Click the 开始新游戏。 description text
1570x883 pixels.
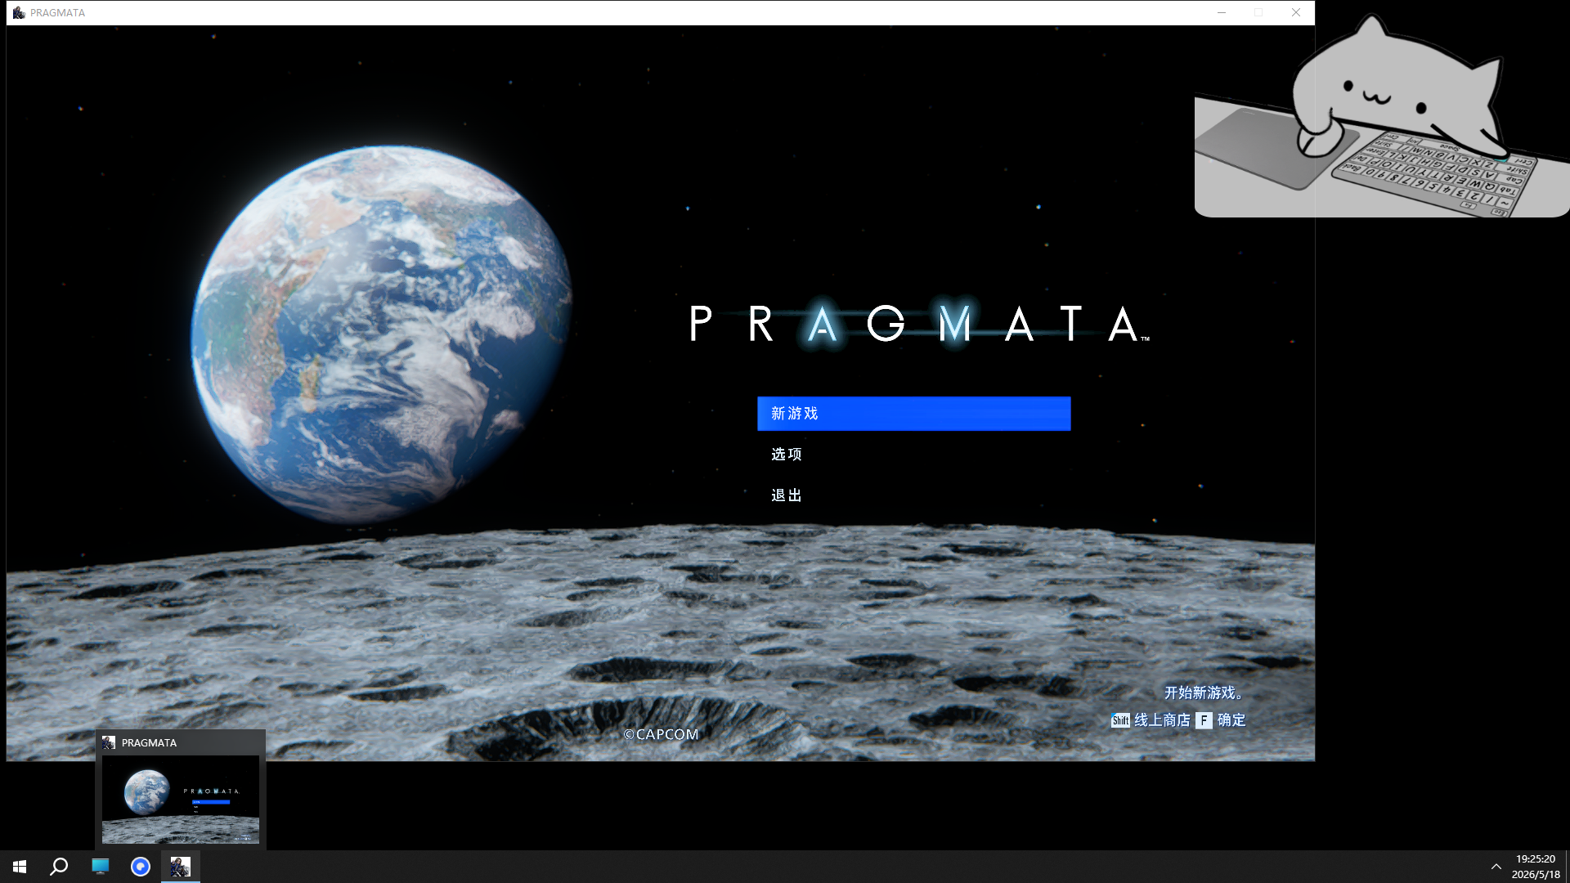(1204, 693)
